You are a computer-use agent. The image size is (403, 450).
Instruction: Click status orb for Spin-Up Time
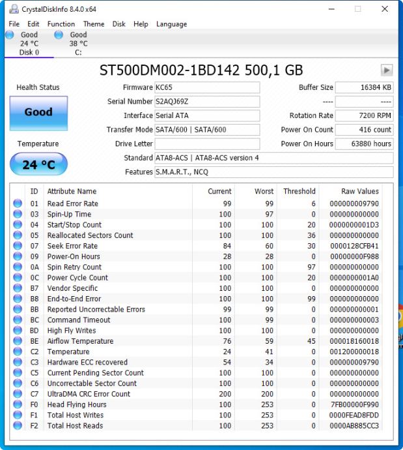[18, 214]
